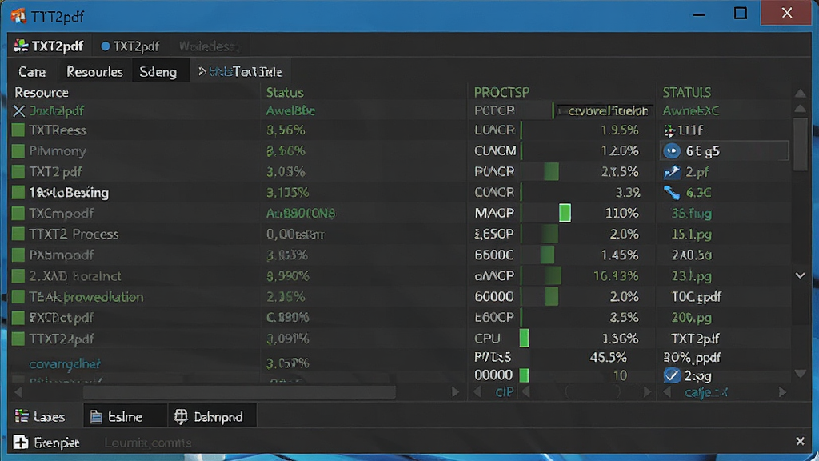819x461 pixels.
Task: Click the CPU green usage bar
Action: click(x=525, y=339)
